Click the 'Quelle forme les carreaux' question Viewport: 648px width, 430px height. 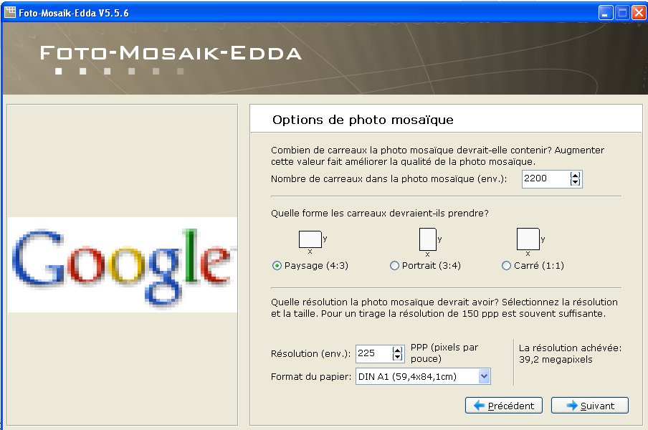[x=379, y=213]
